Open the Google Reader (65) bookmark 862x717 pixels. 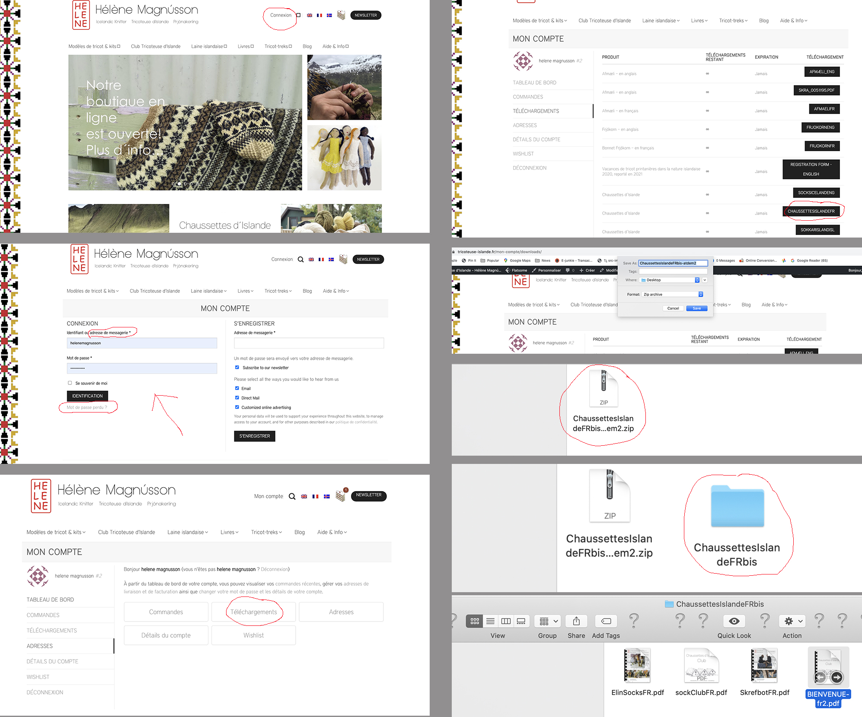pyautogui.click(x=809, y=260)
